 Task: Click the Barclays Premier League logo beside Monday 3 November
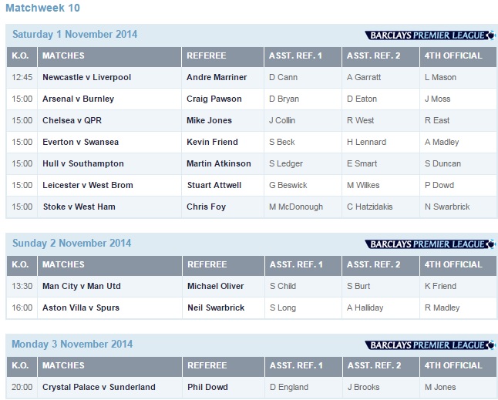(x=430, y=345)
